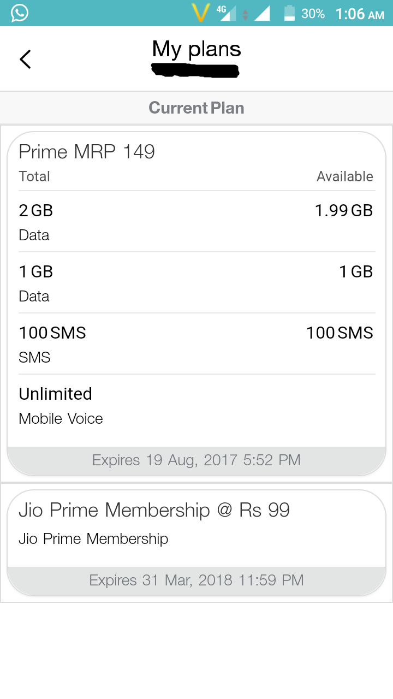Viewport: 393px width, 699px height.
Task: Tap the yellow V status icon
Action: point(200,13)
